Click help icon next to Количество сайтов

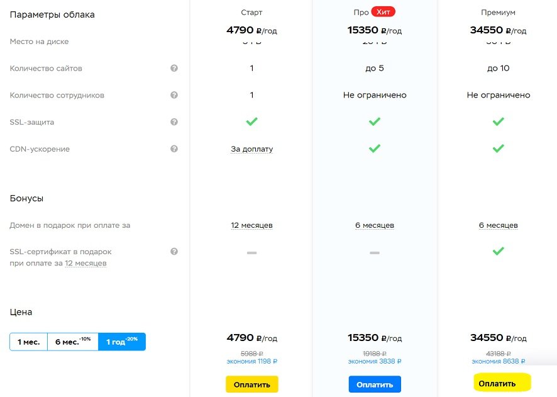[x=174, y=68]
